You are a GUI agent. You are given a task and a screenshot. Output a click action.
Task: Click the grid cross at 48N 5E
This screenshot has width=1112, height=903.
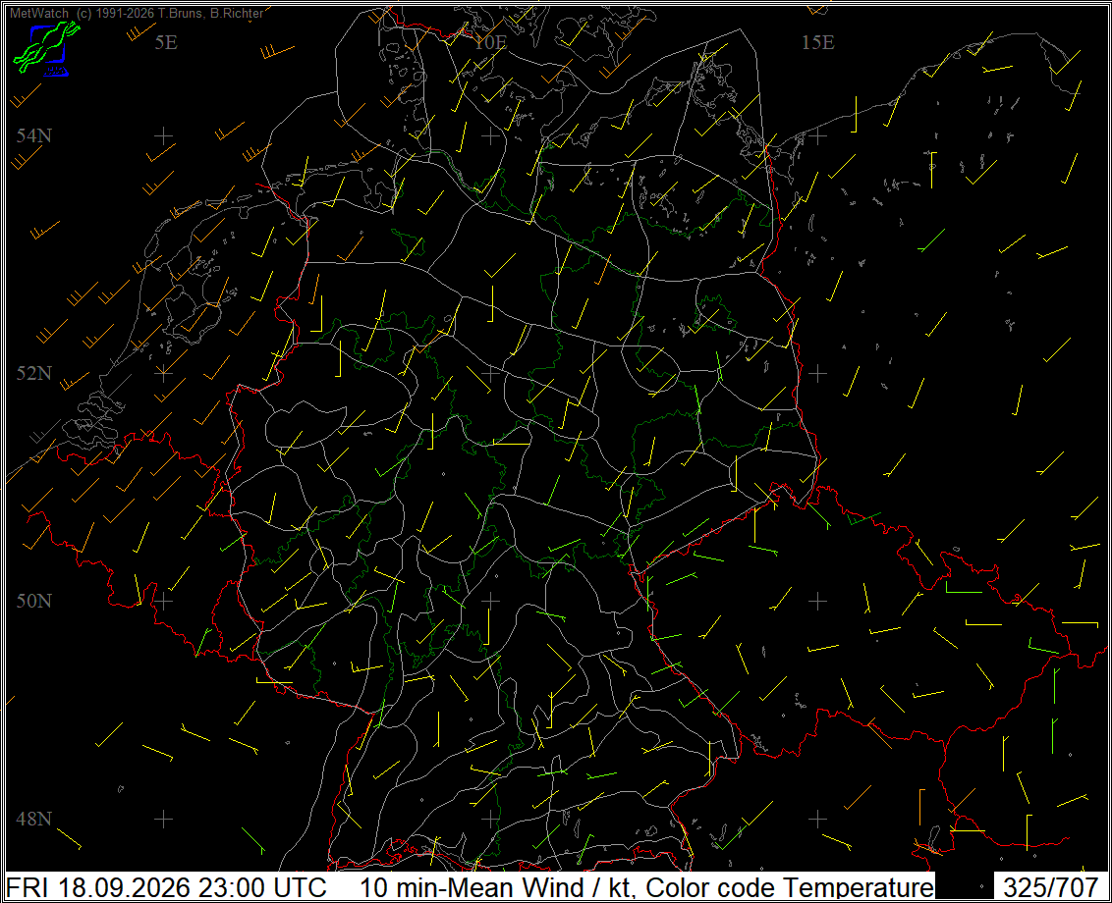tap(164, 819)
